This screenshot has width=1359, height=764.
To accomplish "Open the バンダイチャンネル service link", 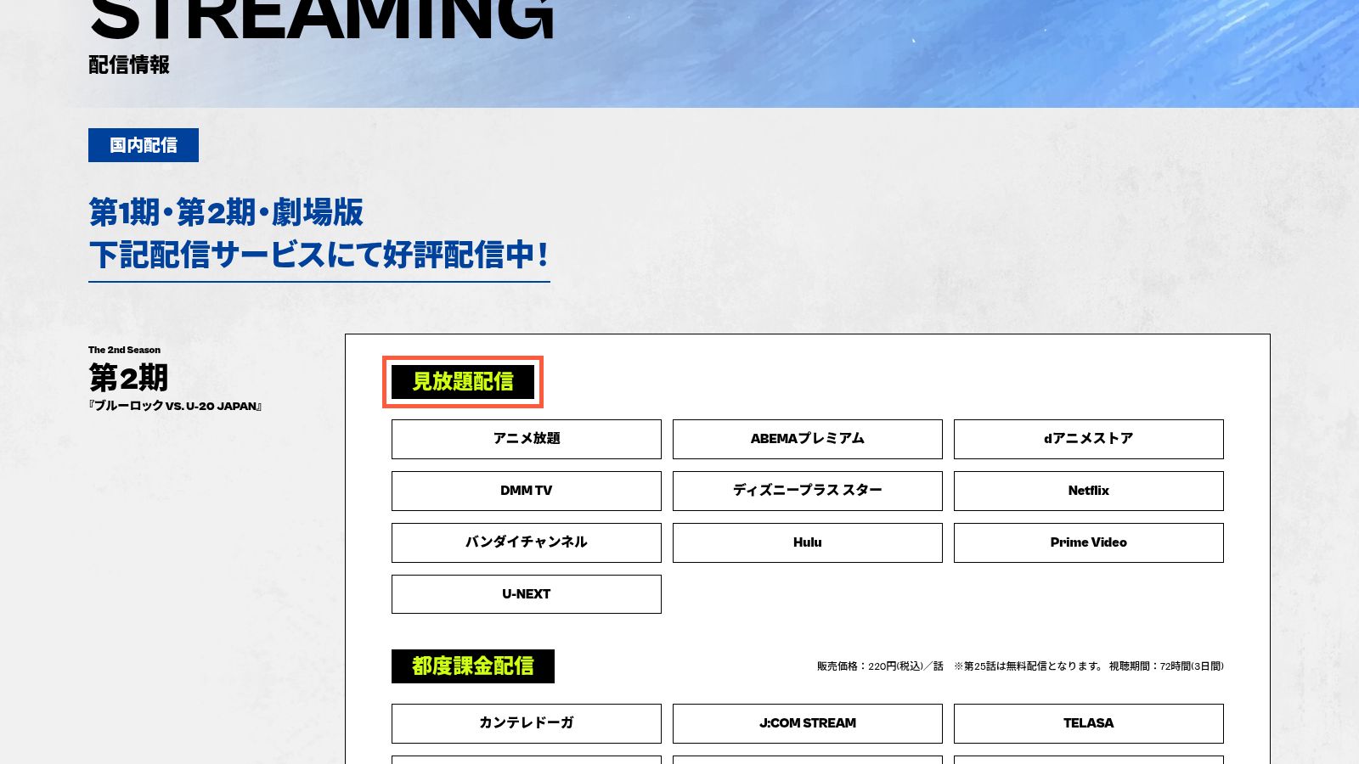I will pyautogui.click(x=526, y=542).
